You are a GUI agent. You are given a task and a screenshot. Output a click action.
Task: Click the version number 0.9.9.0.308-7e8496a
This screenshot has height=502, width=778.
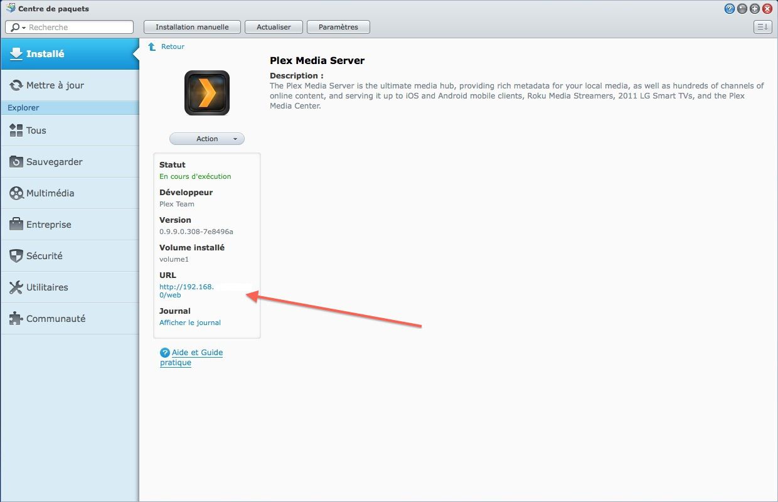[196, 232]
